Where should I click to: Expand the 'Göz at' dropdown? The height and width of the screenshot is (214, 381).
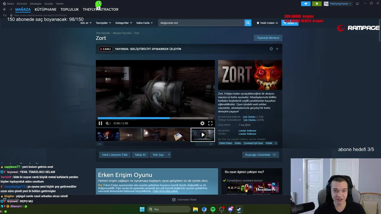coord(86,23)
